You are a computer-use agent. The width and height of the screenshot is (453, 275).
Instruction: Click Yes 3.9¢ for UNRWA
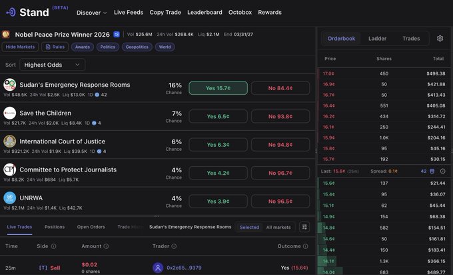pyautogui.click(x=218, y=201)
